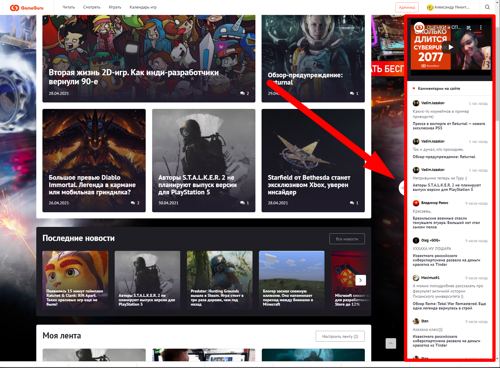This screenshot has height=368, width=500.
Task: Click Владимир Ронис avatar in comments
Action: tap(416, 203)
